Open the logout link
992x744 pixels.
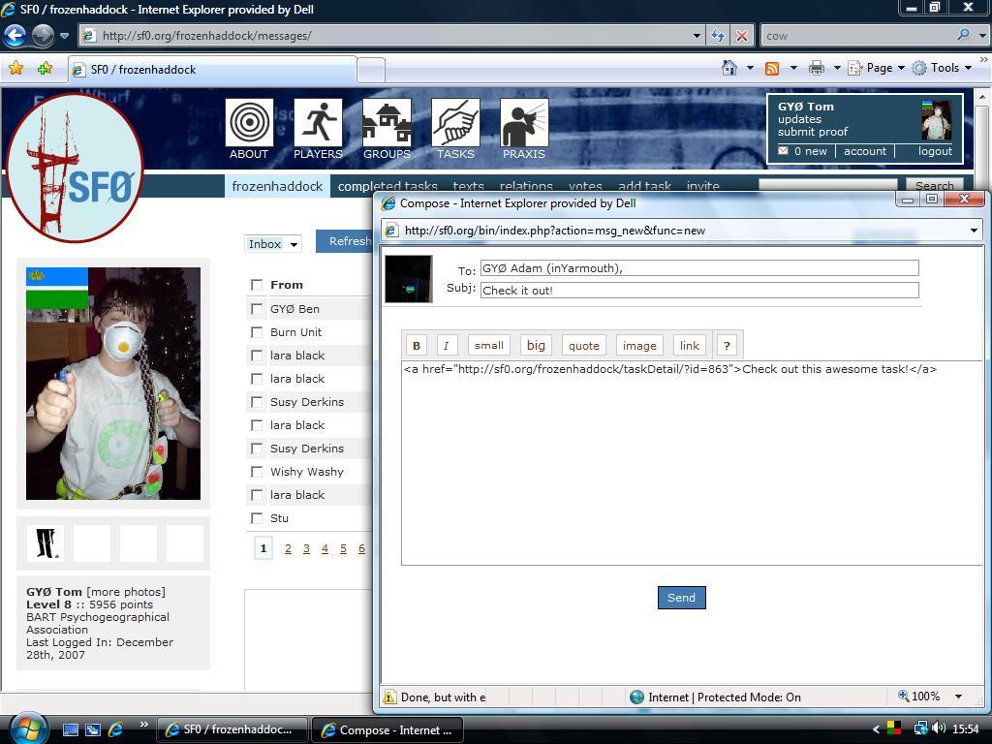935,150
